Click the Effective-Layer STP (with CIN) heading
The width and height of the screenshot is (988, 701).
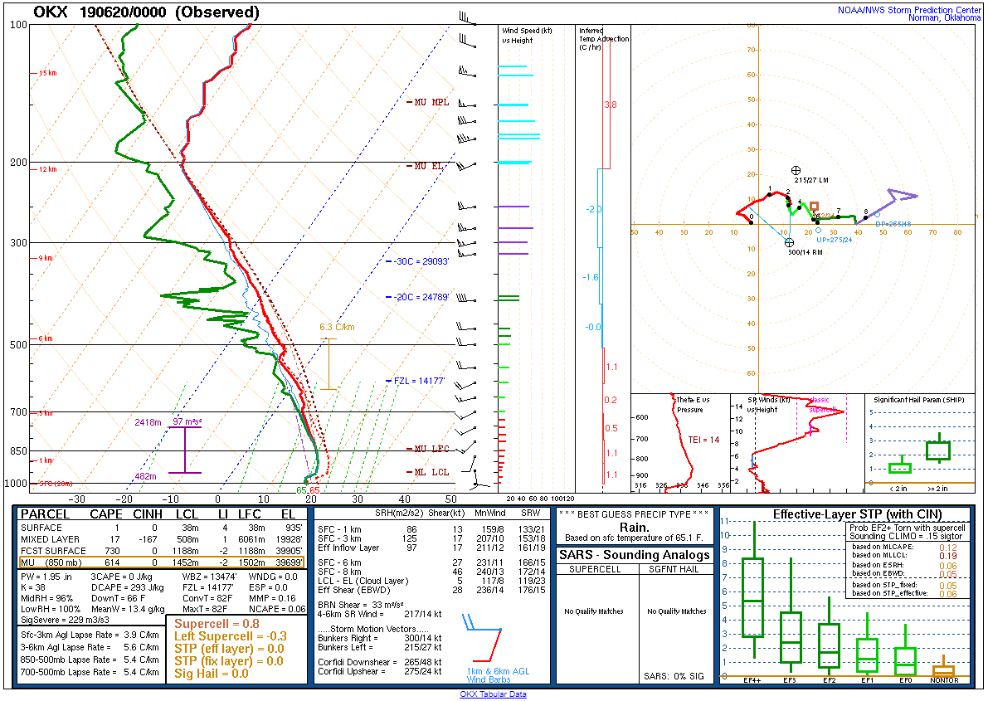coord(858,514)
